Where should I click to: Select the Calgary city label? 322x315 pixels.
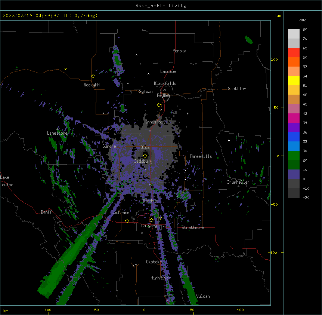(149, 226)
